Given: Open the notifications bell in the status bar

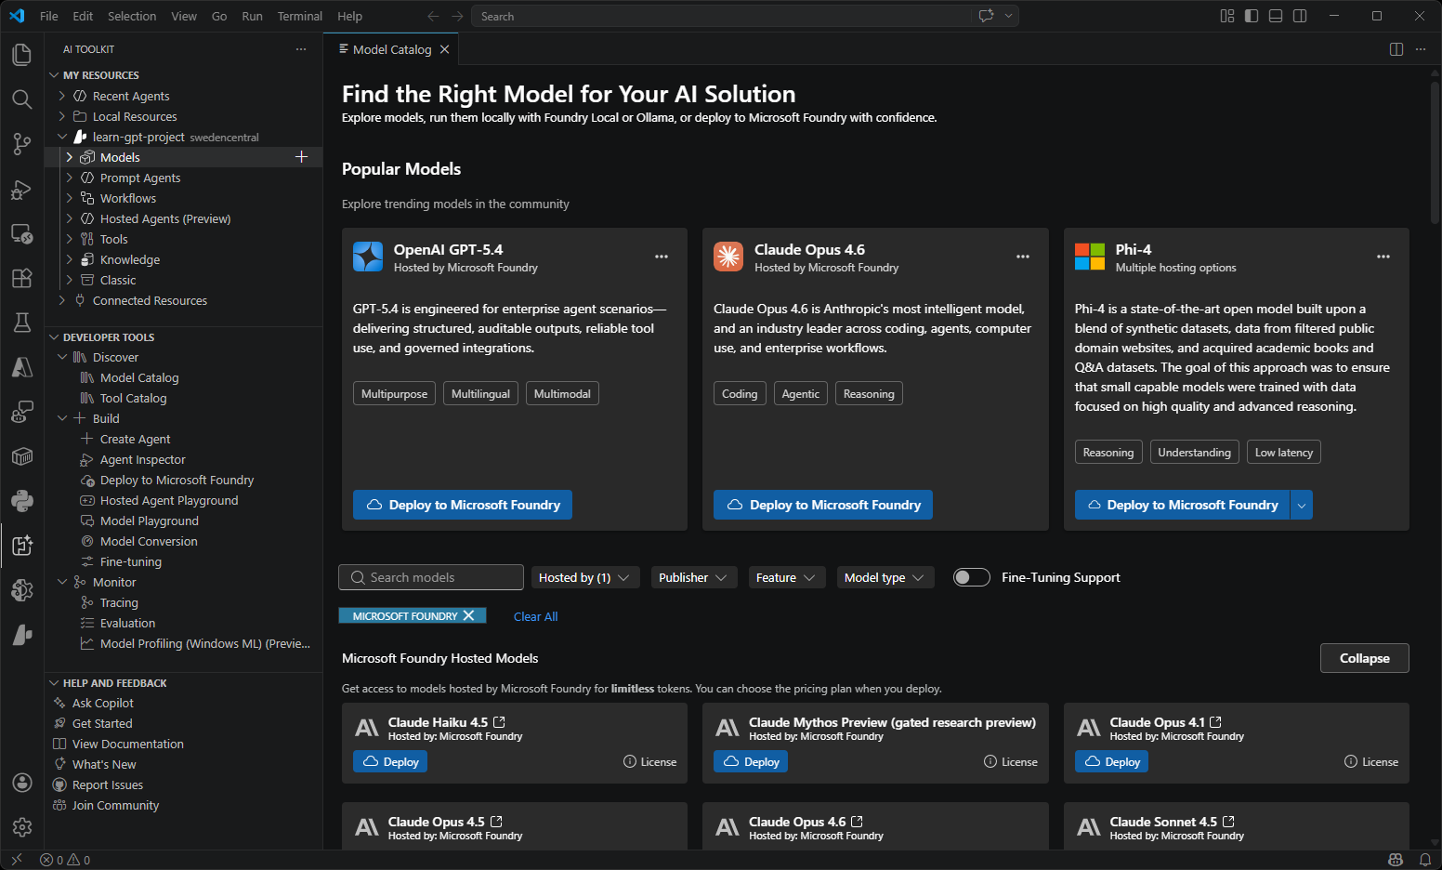Looking at the screenshot, I should pyautogui.click(x=1425, y=859).
